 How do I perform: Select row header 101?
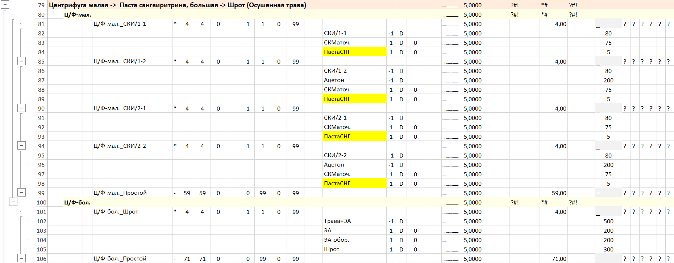[x=41, y=212]
